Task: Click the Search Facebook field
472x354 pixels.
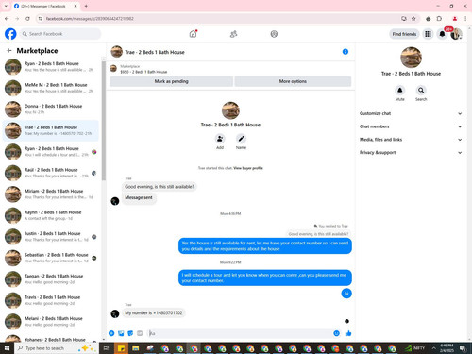Action: click(x=60, y=34)
